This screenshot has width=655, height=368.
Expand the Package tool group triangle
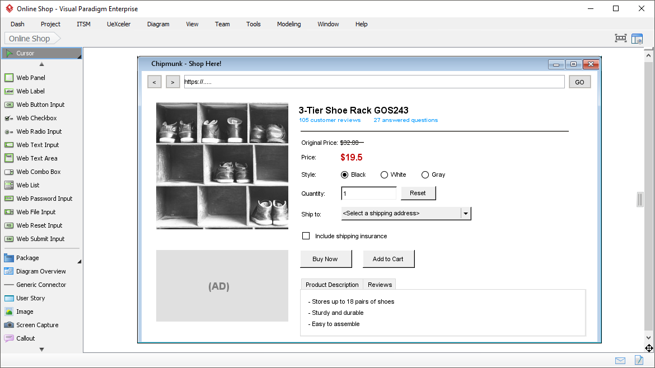coord(79,262)
